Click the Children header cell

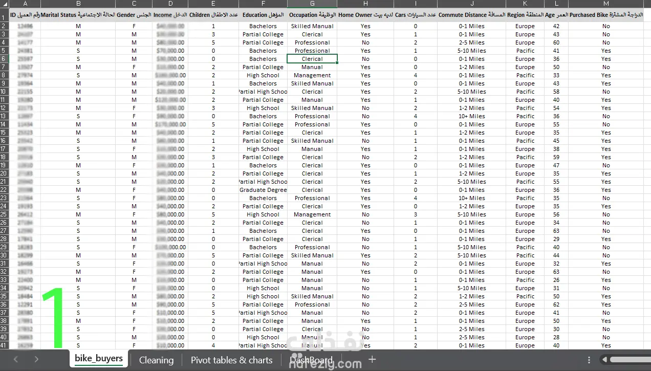(x=213, y=15)
